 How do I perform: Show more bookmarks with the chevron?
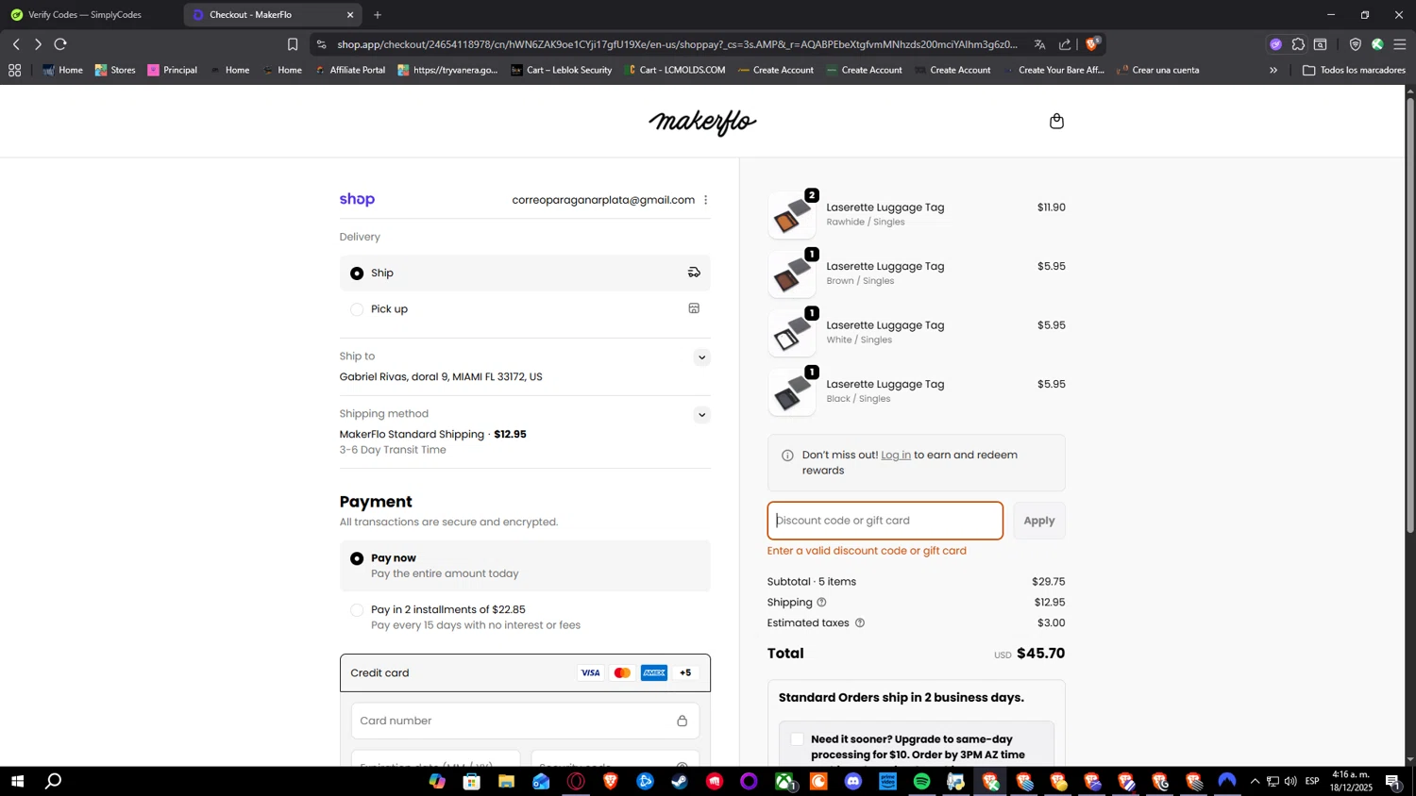click(x=1273, y=70)
